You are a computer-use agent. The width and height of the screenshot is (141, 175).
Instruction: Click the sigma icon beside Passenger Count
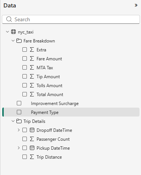(32, 139)
